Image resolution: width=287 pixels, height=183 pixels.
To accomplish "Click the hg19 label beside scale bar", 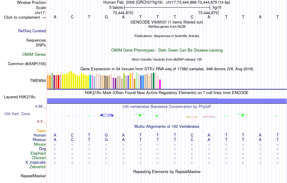I will (x=217, y=8).
